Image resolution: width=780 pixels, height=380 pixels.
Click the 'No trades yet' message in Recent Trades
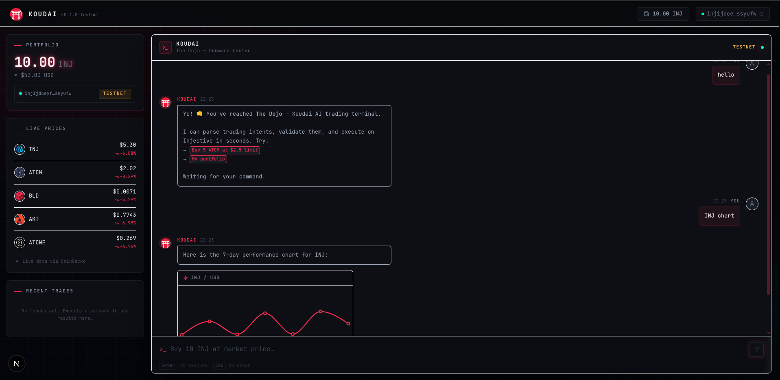(x=75, y=315)
